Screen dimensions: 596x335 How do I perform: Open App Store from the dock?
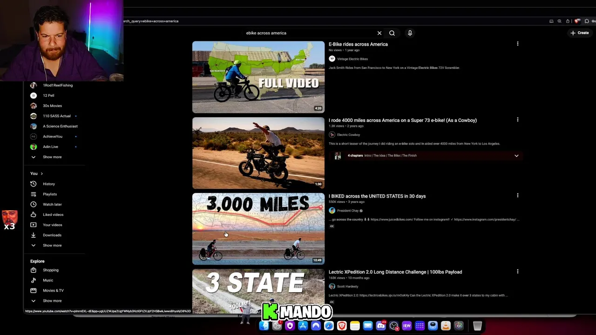[x=303, y=326]
